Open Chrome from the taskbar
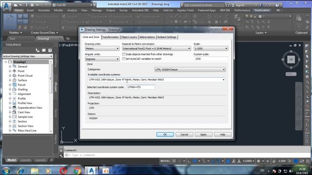Image resolution: width=312 pixels, height=175 pixels. [77, 171]
